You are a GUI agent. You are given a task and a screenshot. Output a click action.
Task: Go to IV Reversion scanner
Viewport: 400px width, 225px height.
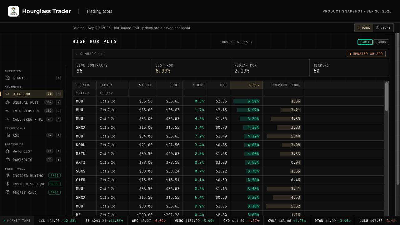tap(33, 111)
